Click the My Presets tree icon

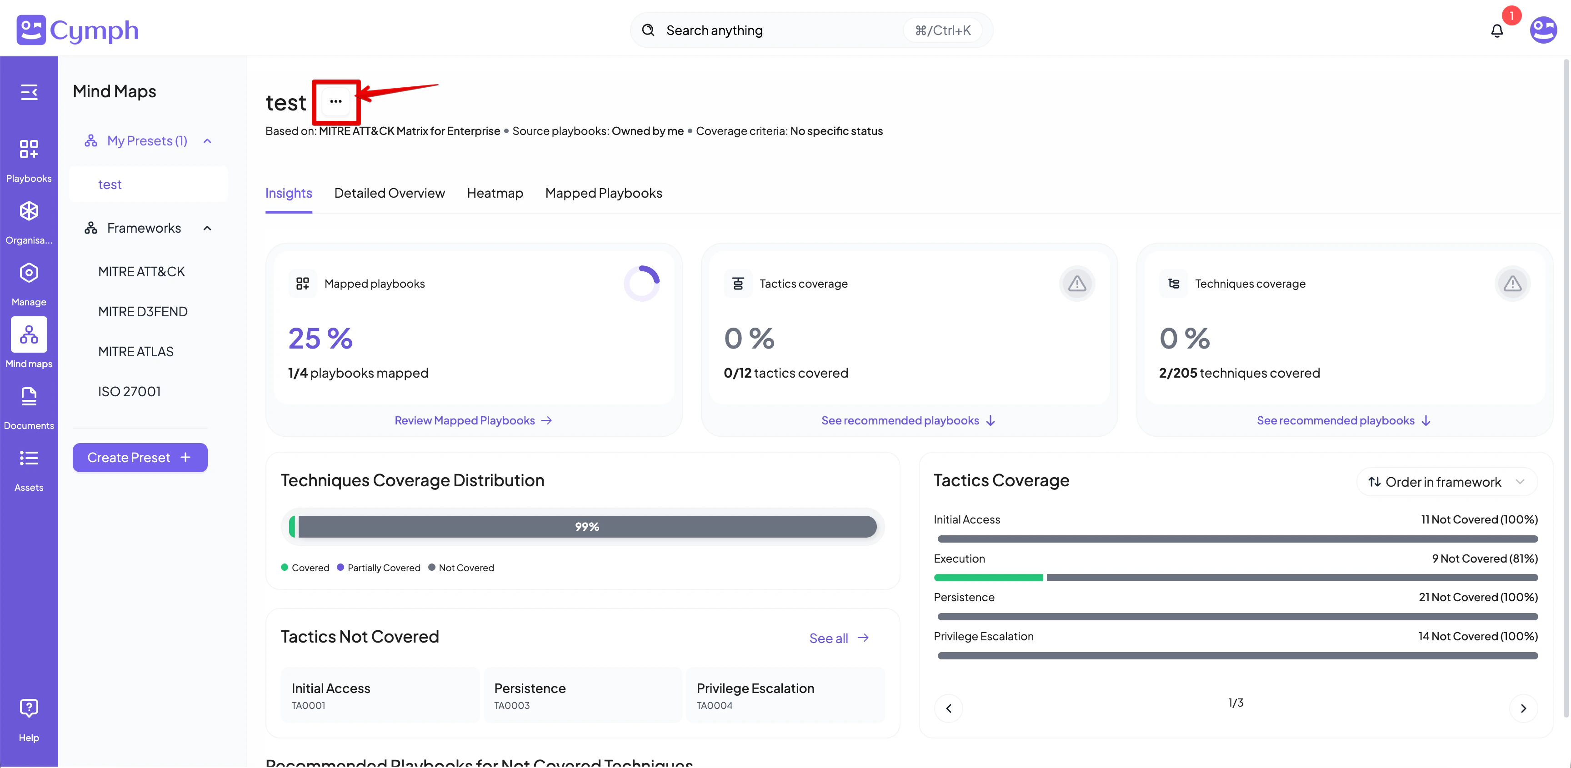point(91,141)
